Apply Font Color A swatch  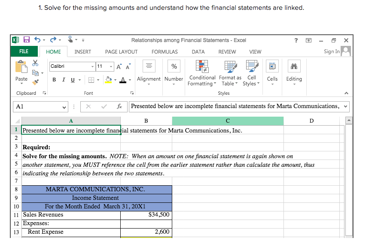coord(123,80)
